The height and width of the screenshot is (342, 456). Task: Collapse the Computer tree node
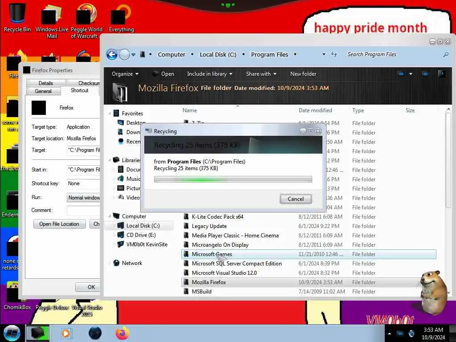pos(110,216)
